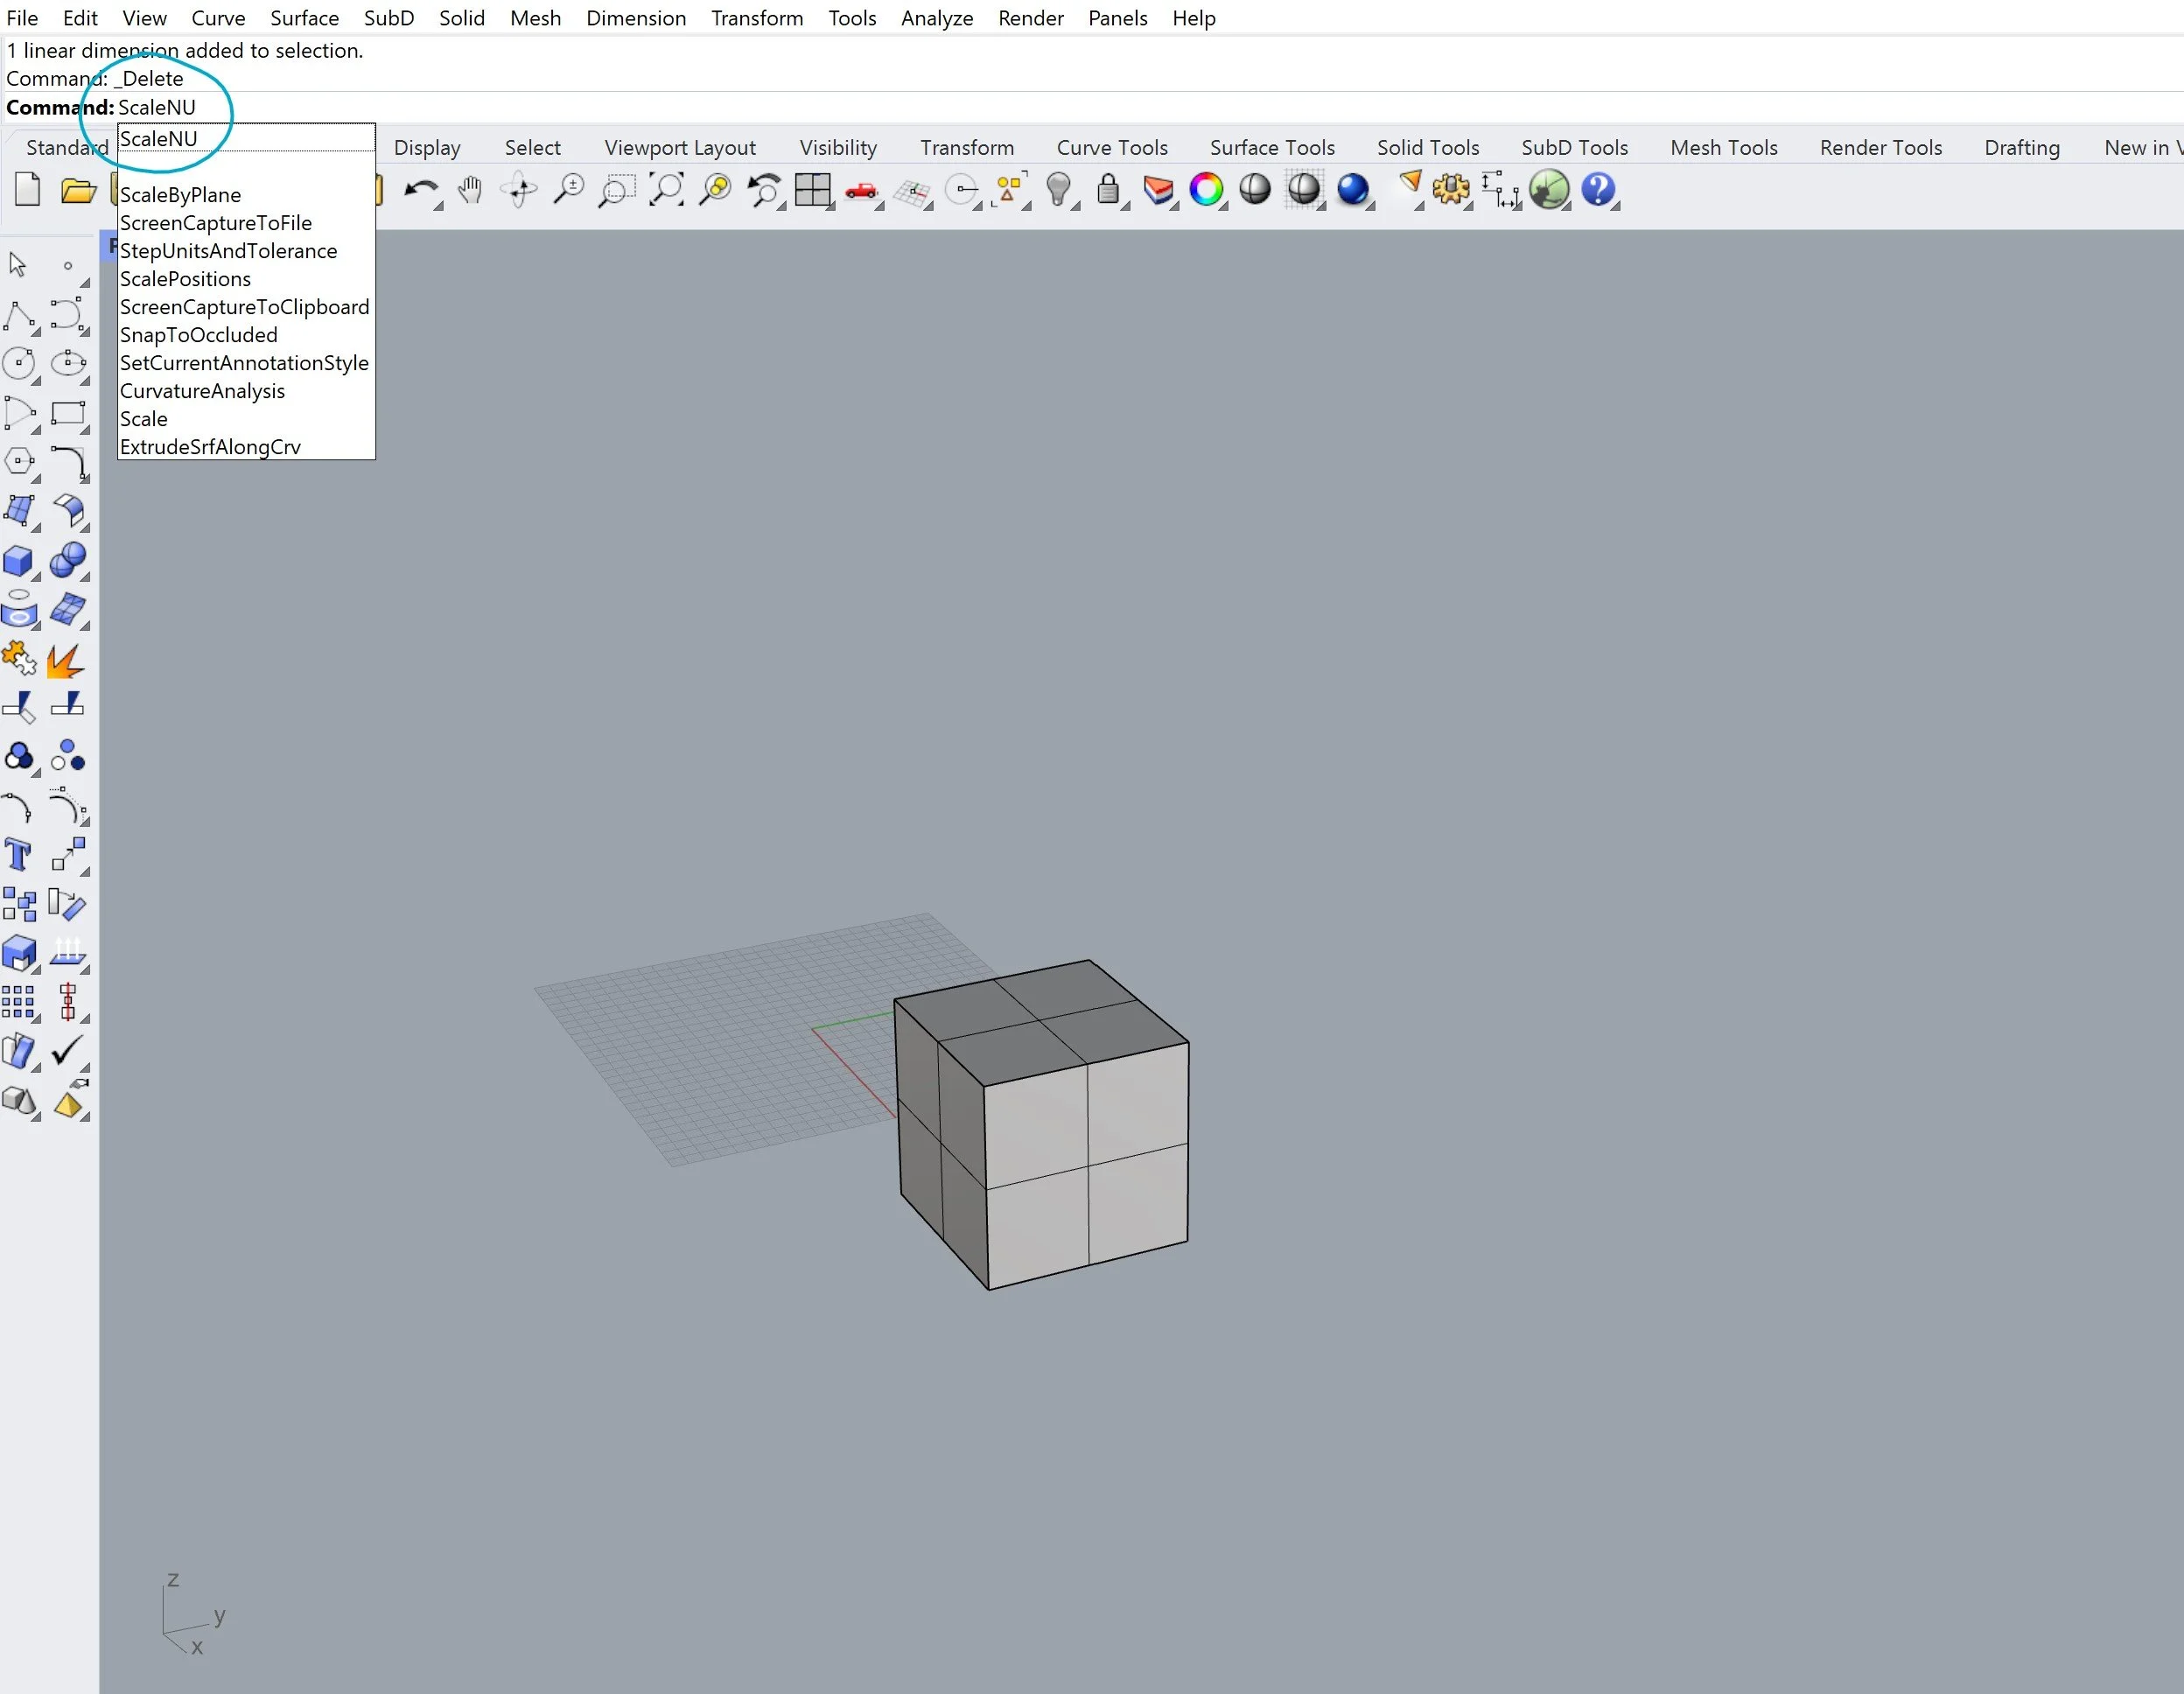This screenshot has height=1694, width=2184.
Task: Choose ScaleByPlane from autocomplete list
Action: click(x=180, y=195)
